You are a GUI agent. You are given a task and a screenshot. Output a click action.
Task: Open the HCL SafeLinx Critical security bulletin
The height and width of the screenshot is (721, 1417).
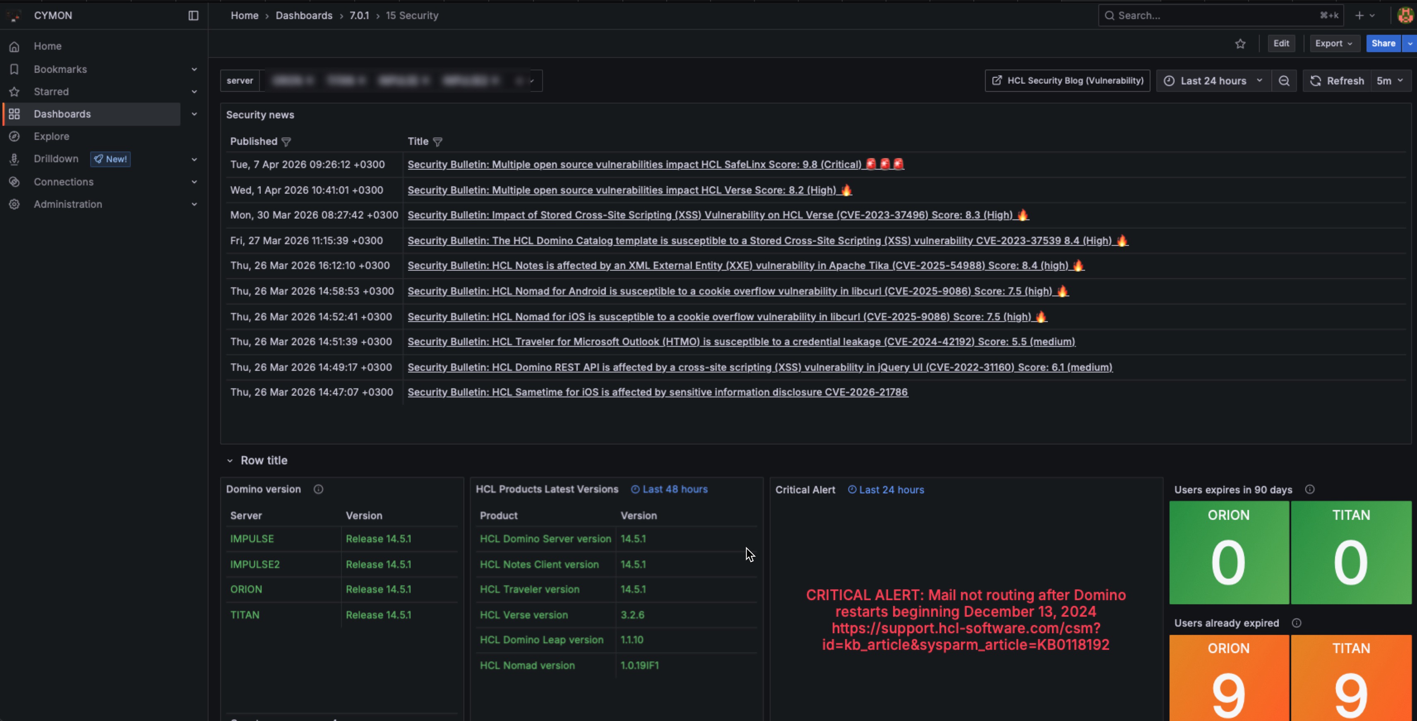[634, 164]
